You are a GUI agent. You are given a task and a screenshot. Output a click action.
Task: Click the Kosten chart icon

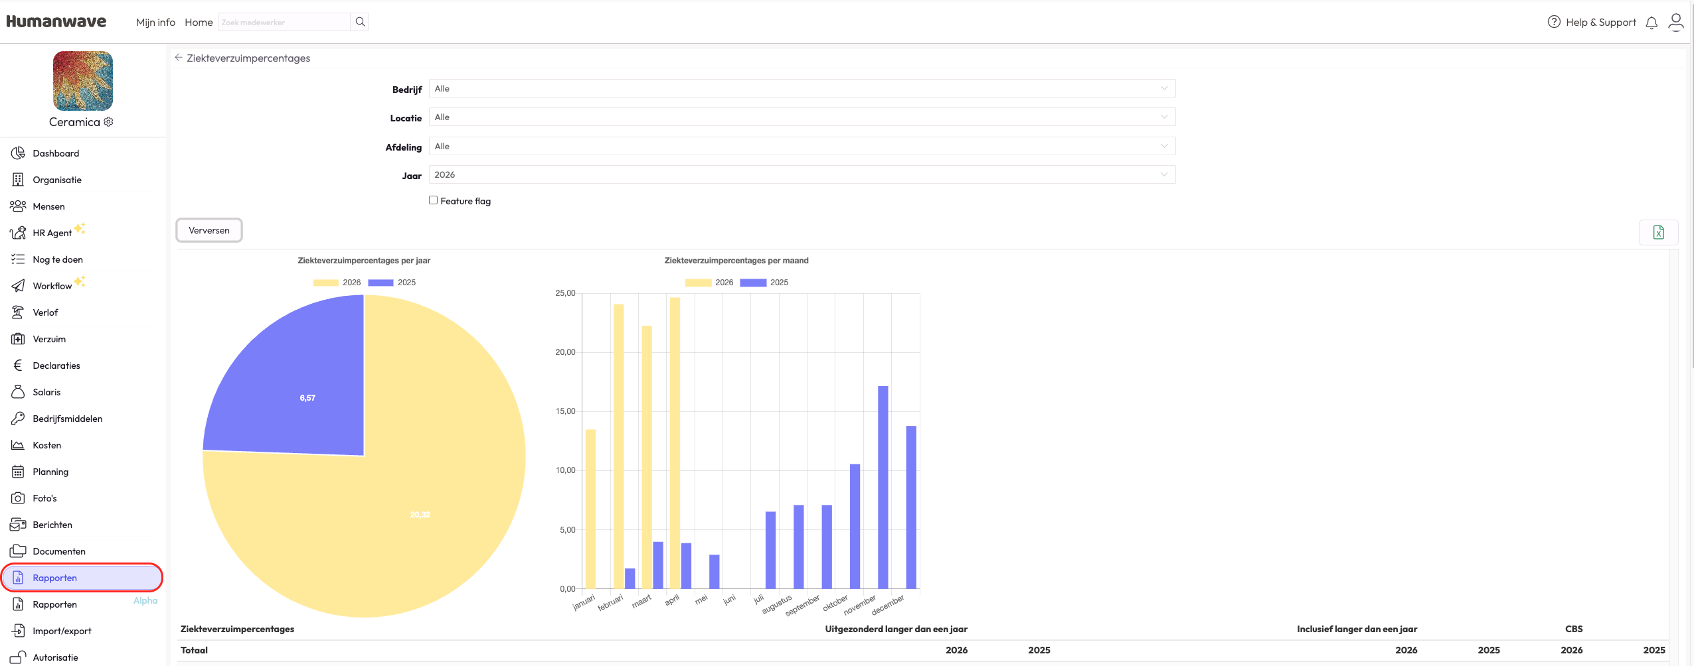[x=18, y=445]
